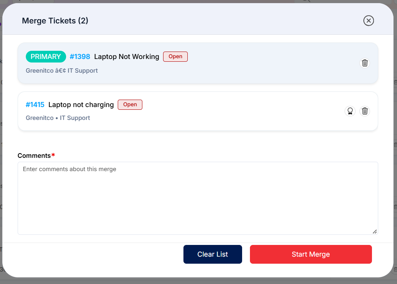
Task: Open ticket link #1415
Action: 35,105
